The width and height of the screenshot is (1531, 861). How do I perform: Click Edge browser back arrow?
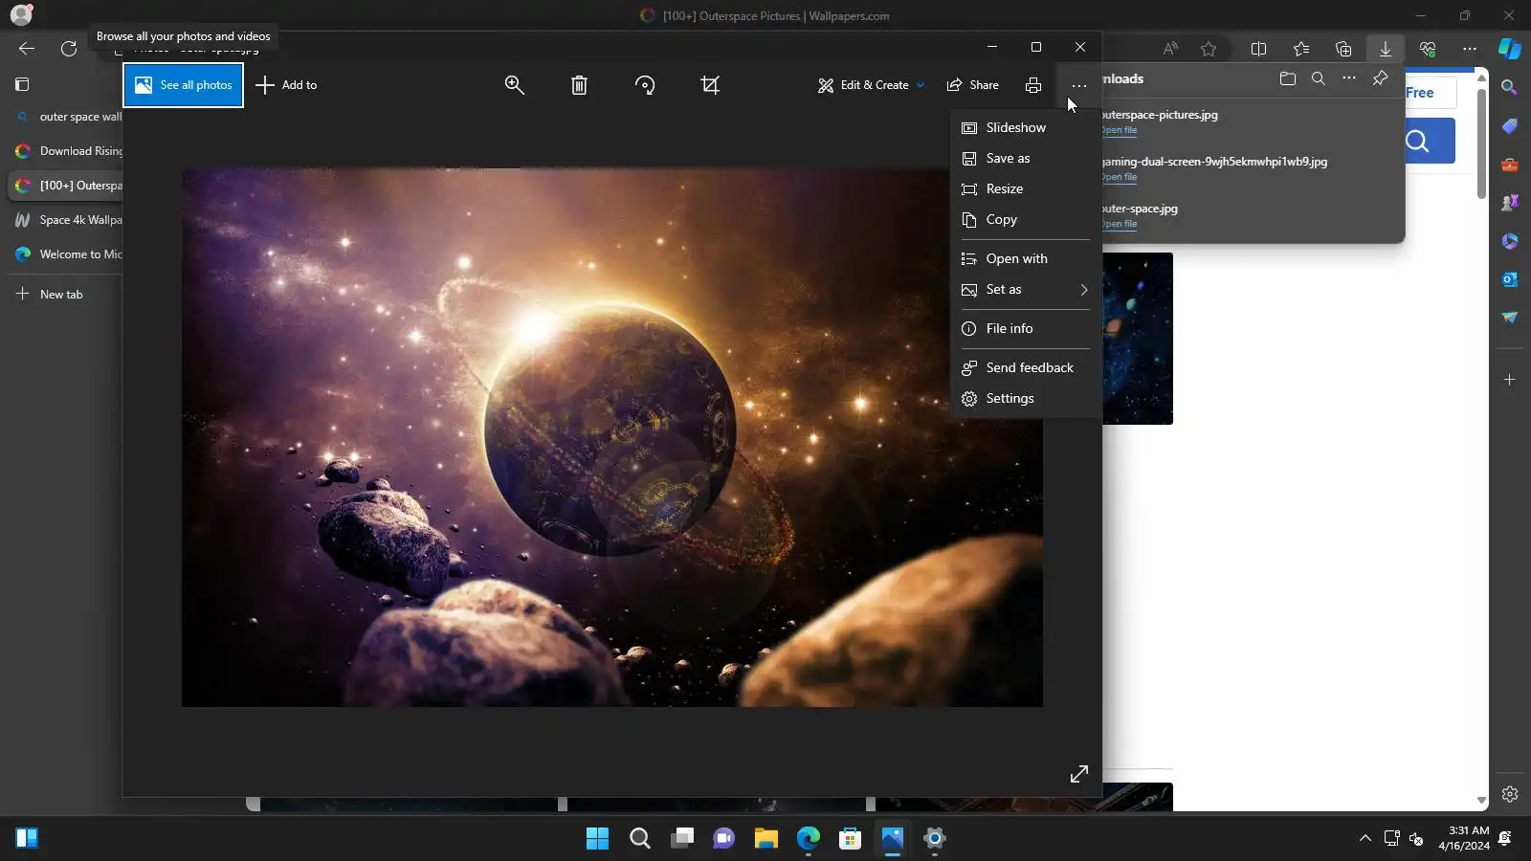[x=27, y=49]
